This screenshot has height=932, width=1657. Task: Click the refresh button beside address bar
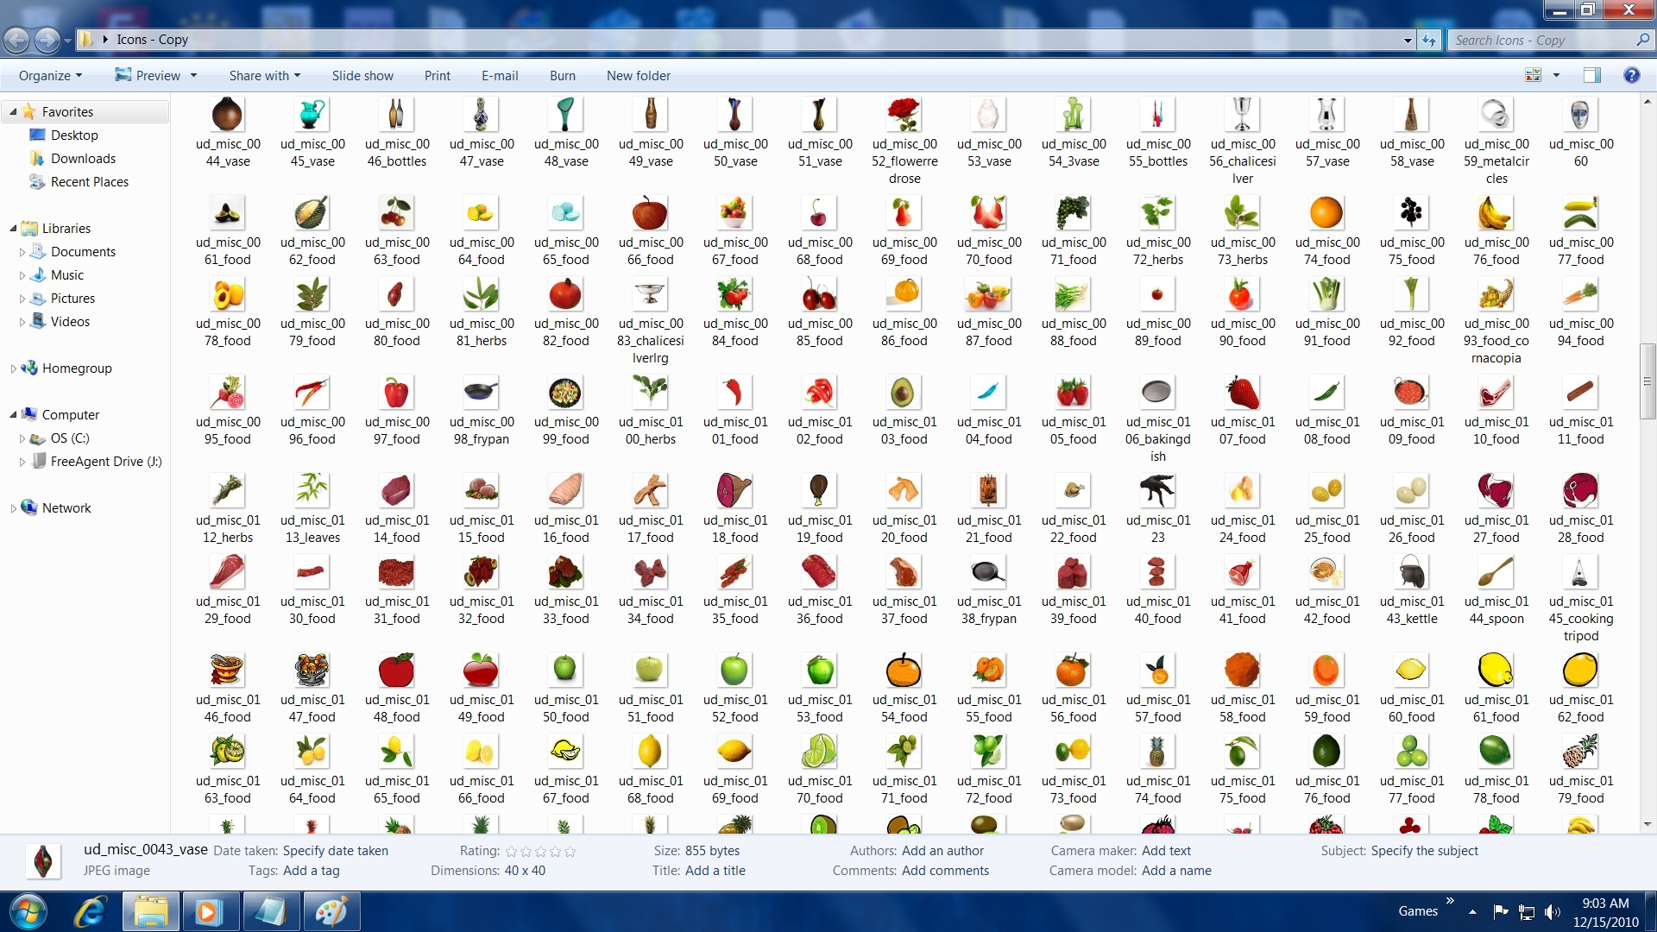[x=1429, y=40]
